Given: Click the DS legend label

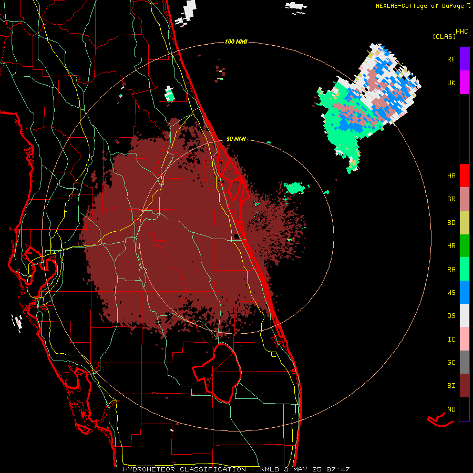Looking at the screenshot, I should point(451,316).
